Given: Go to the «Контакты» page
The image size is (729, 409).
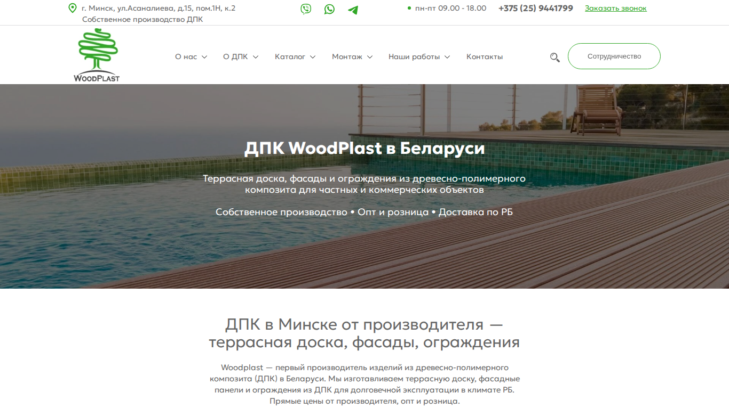Looking at the screenshot, I should click(x=485, y=56).
